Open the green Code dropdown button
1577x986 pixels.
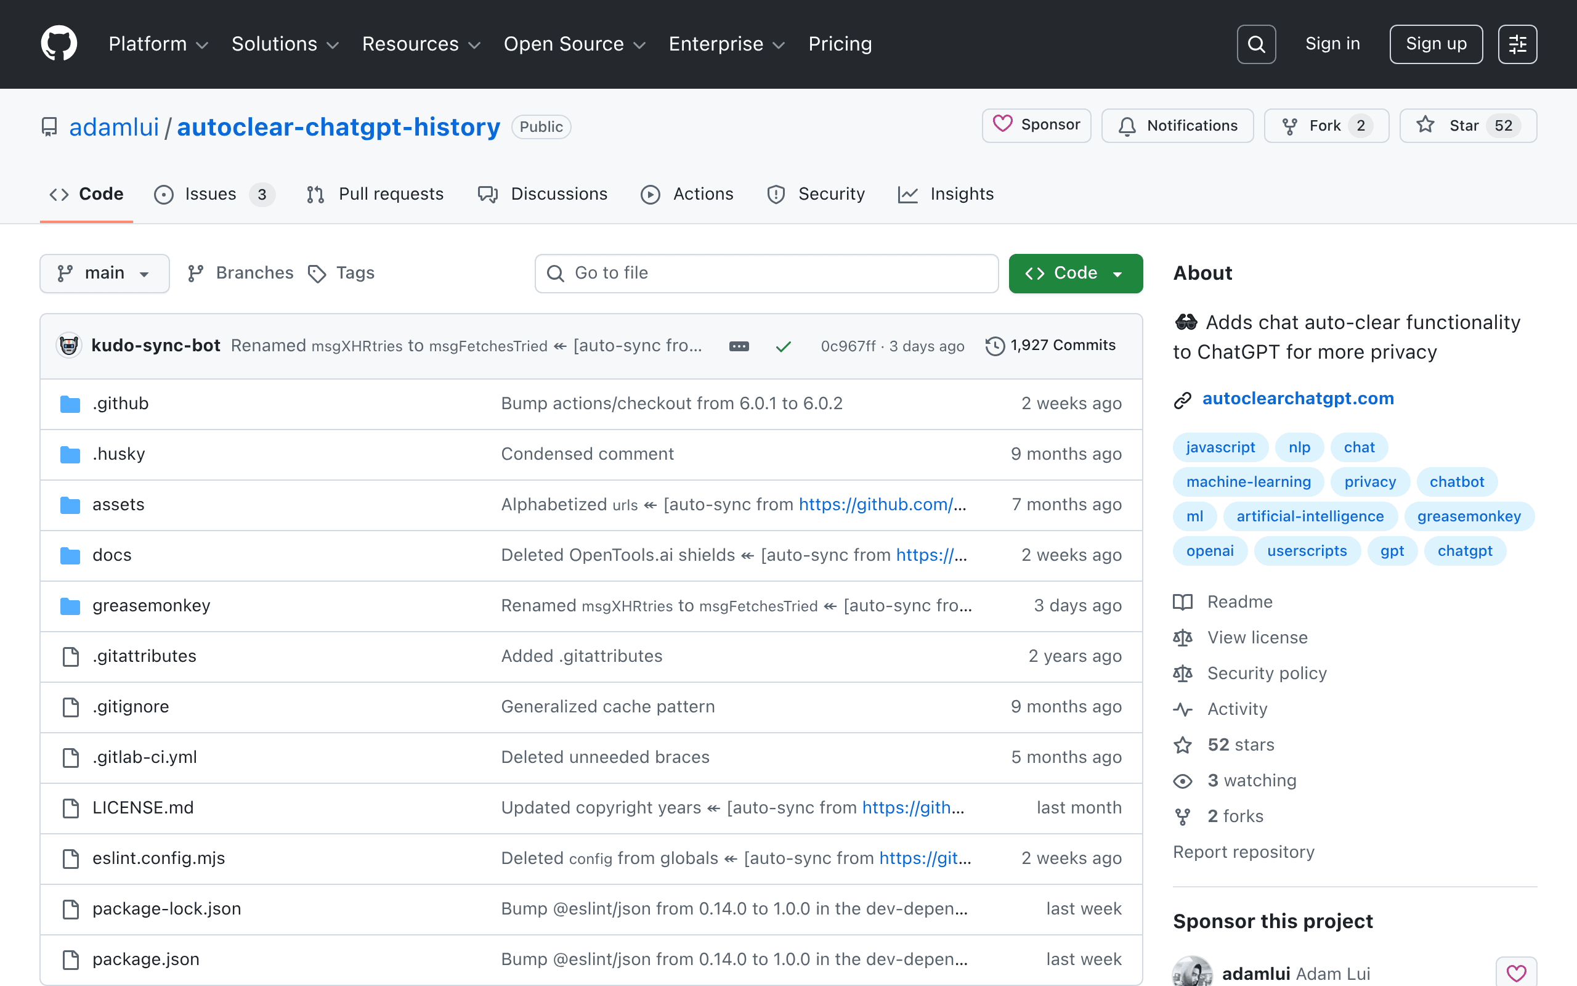point(1075,273)
